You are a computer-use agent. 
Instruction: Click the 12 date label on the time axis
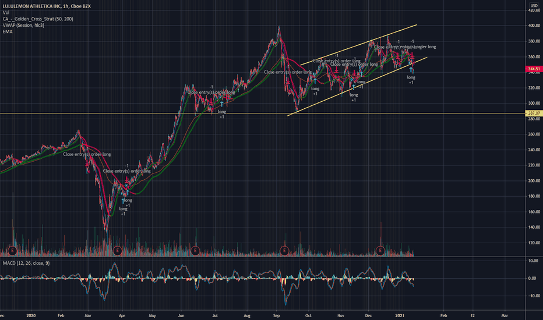(x=473, y=315)
